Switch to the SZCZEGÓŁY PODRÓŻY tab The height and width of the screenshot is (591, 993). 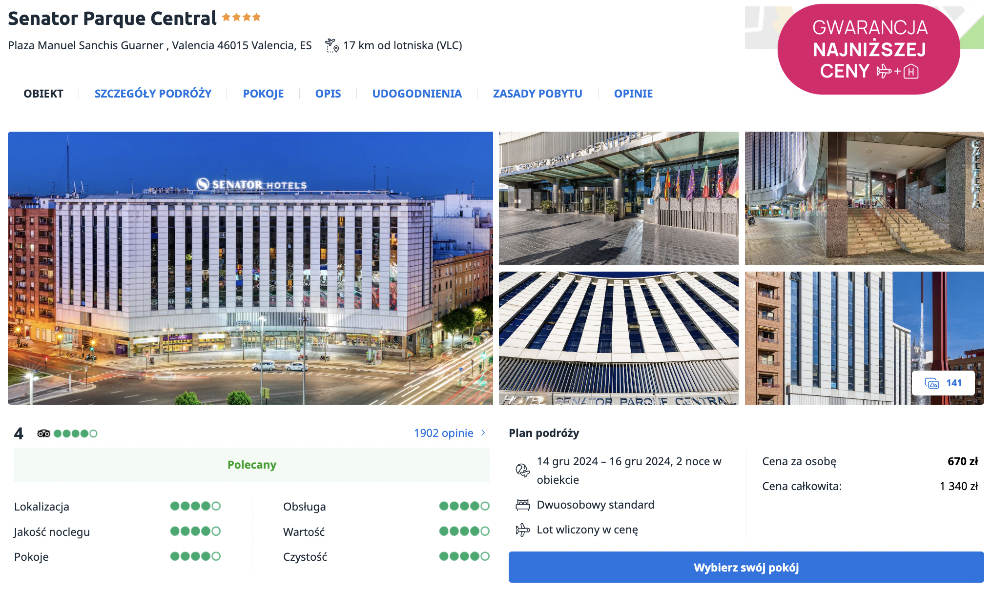(x=153, y=94)
